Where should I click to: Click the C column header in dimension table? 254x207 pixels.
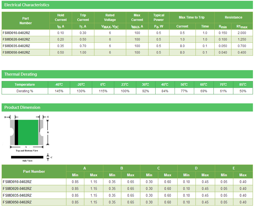click(159, 168)
